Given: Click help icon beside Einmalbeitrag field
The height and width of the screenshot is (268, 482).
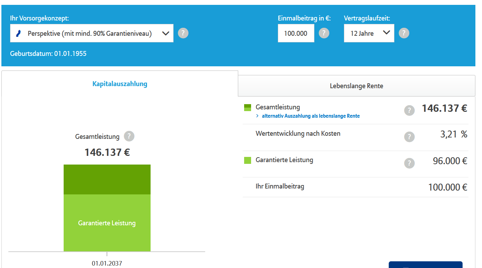Looking at the screenshot, I should point(324,33).
